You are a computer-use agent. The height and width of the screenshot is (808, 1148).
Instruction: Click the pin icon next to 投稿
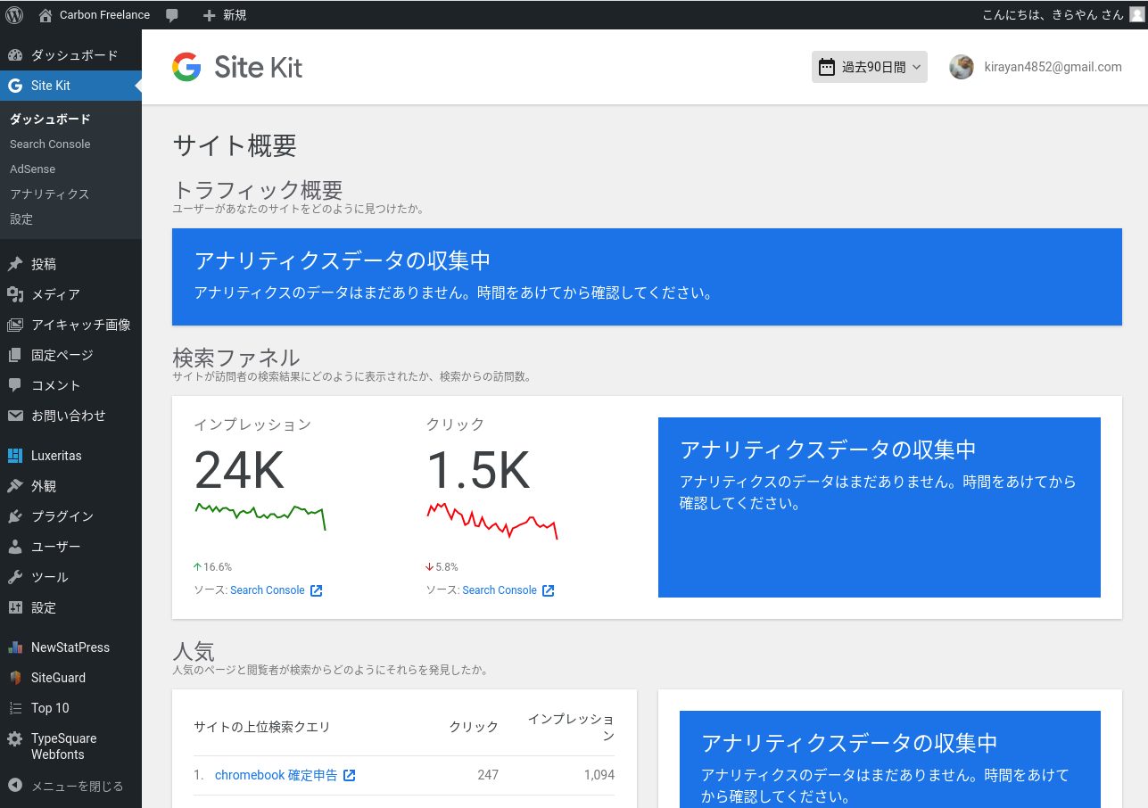pyautogui.click(x=14, y=264)
